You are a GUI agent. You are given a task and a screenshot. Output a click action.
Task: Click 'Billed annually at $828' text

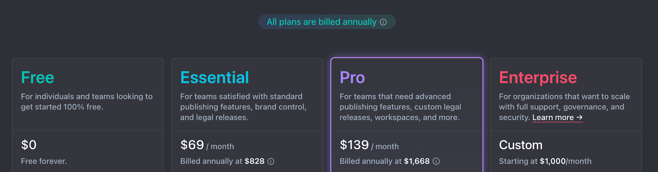(222, 161)
